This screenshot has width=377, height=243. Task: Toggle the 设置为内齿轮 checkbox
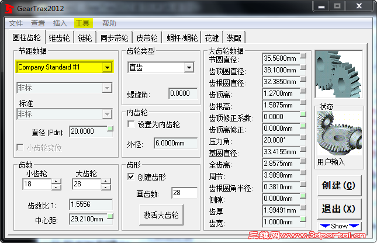pyautogui.click(x=131, y=124)
